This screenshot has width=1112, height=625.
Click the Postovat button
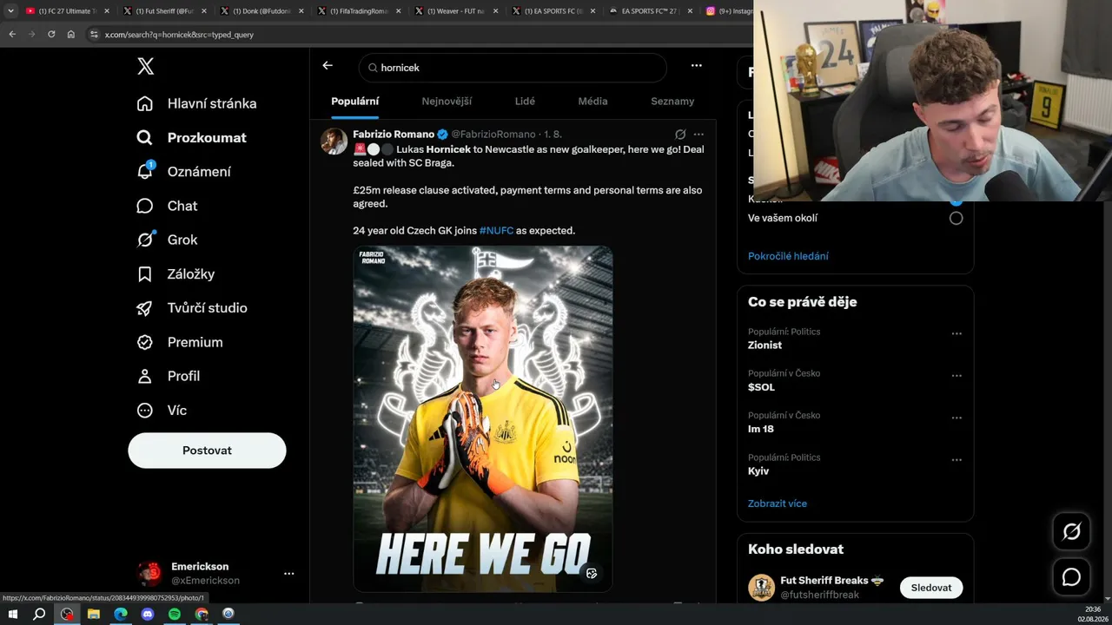pos(207,451)
